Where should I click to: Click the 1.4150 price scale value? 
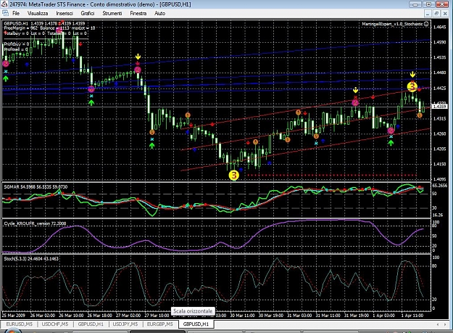[x=440, y=164]
